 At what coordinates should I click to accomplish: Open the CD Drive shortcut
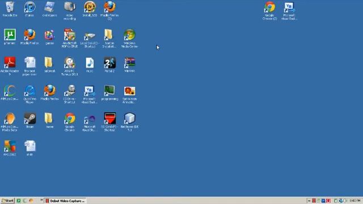70,94
